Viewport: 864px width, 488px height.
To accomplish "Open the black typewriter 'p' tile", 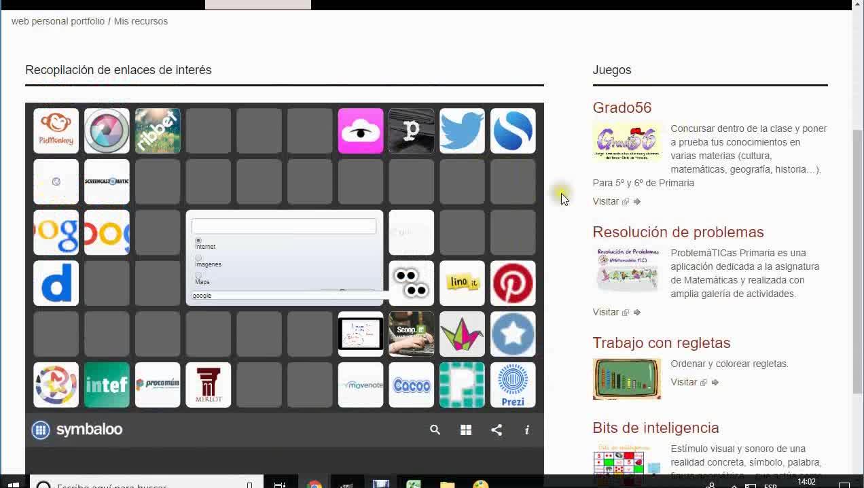I will click(x=412, y=130).
